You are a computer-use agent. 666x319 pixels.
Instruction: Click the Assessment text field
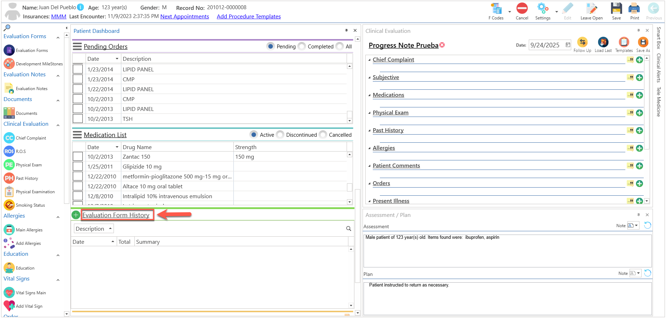pos(508,250)
